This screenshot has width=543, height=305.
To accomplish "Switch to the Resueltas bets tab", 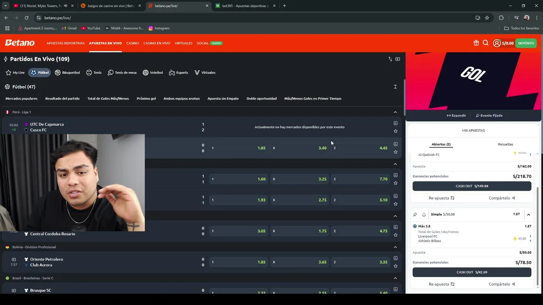I will [x=505, y=144].
